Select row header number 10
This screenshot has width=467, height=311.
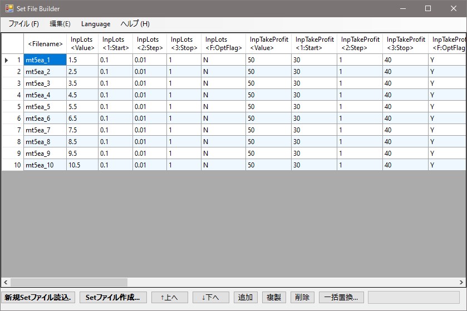point(12,165)
